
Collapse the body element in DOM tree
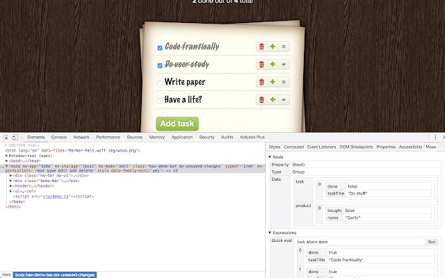coord(6,166)
